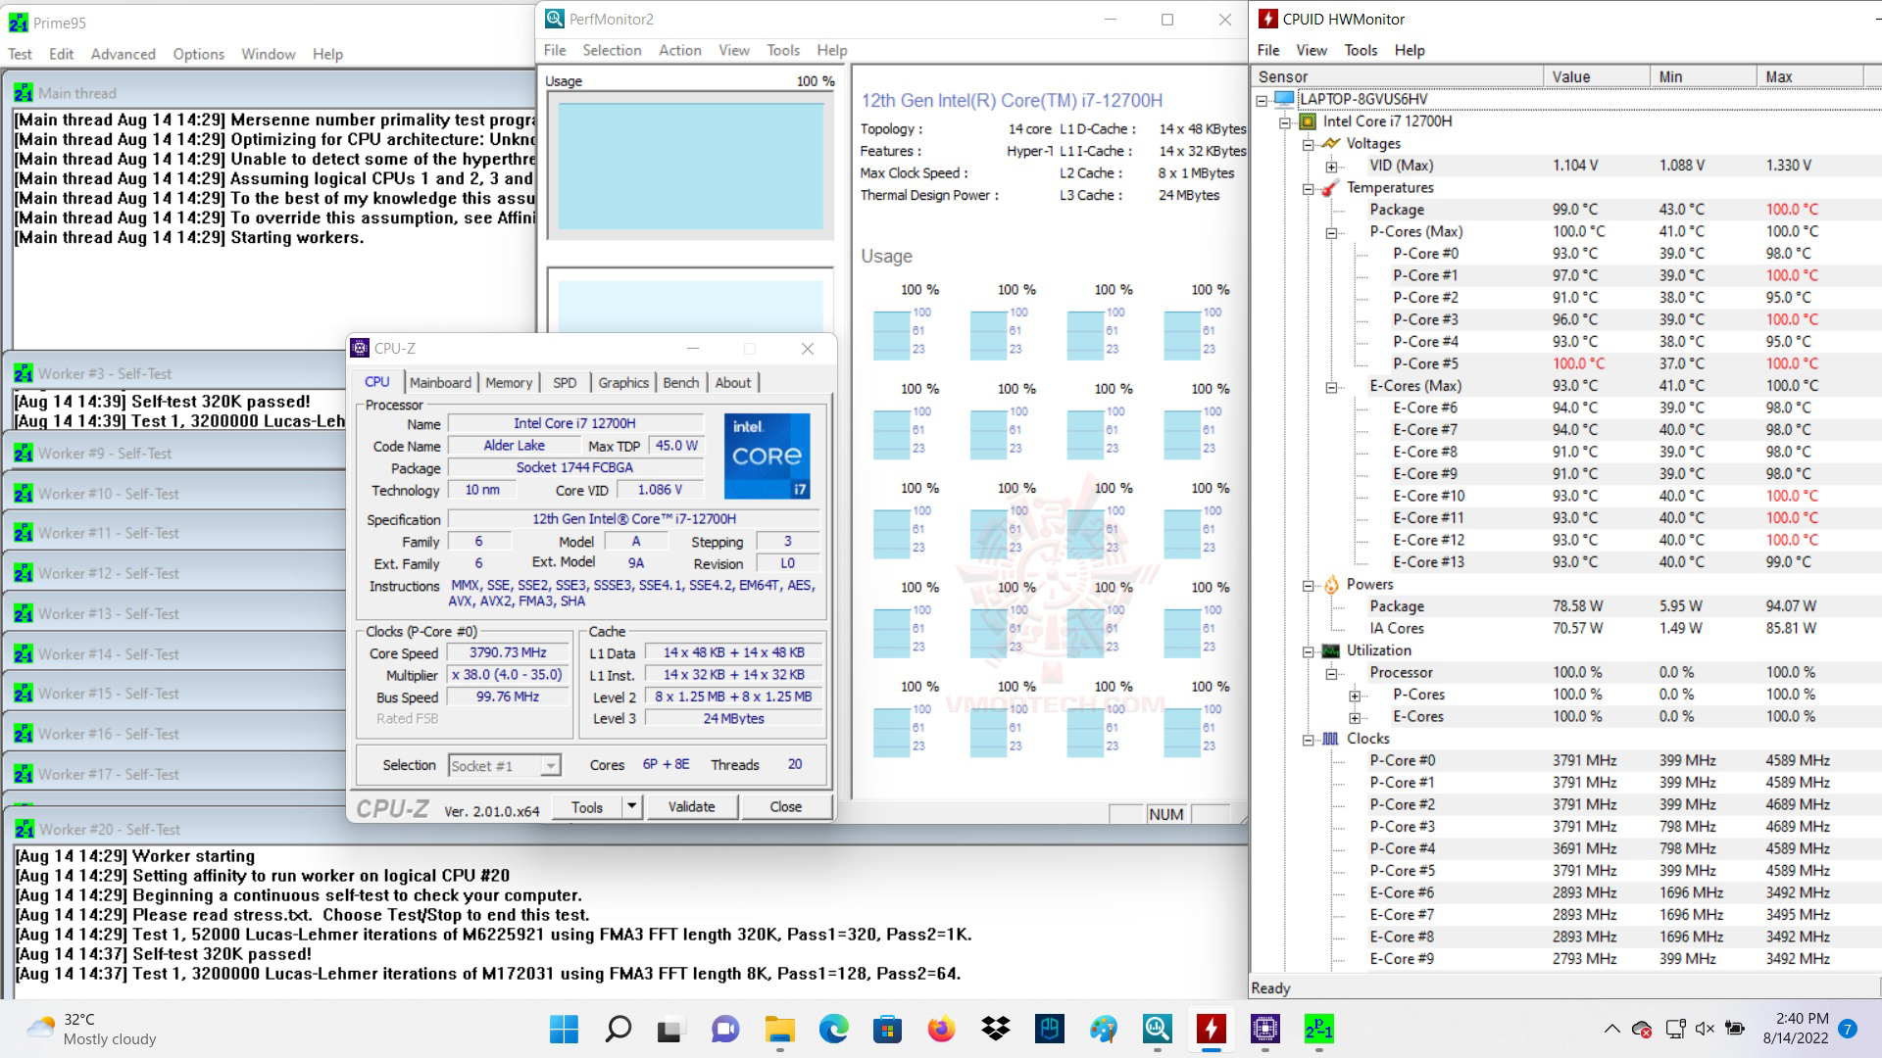1882x1058 pixels.
Task: Open the Microsoft Edge taskbar icon
Action: click(833, 1029)
